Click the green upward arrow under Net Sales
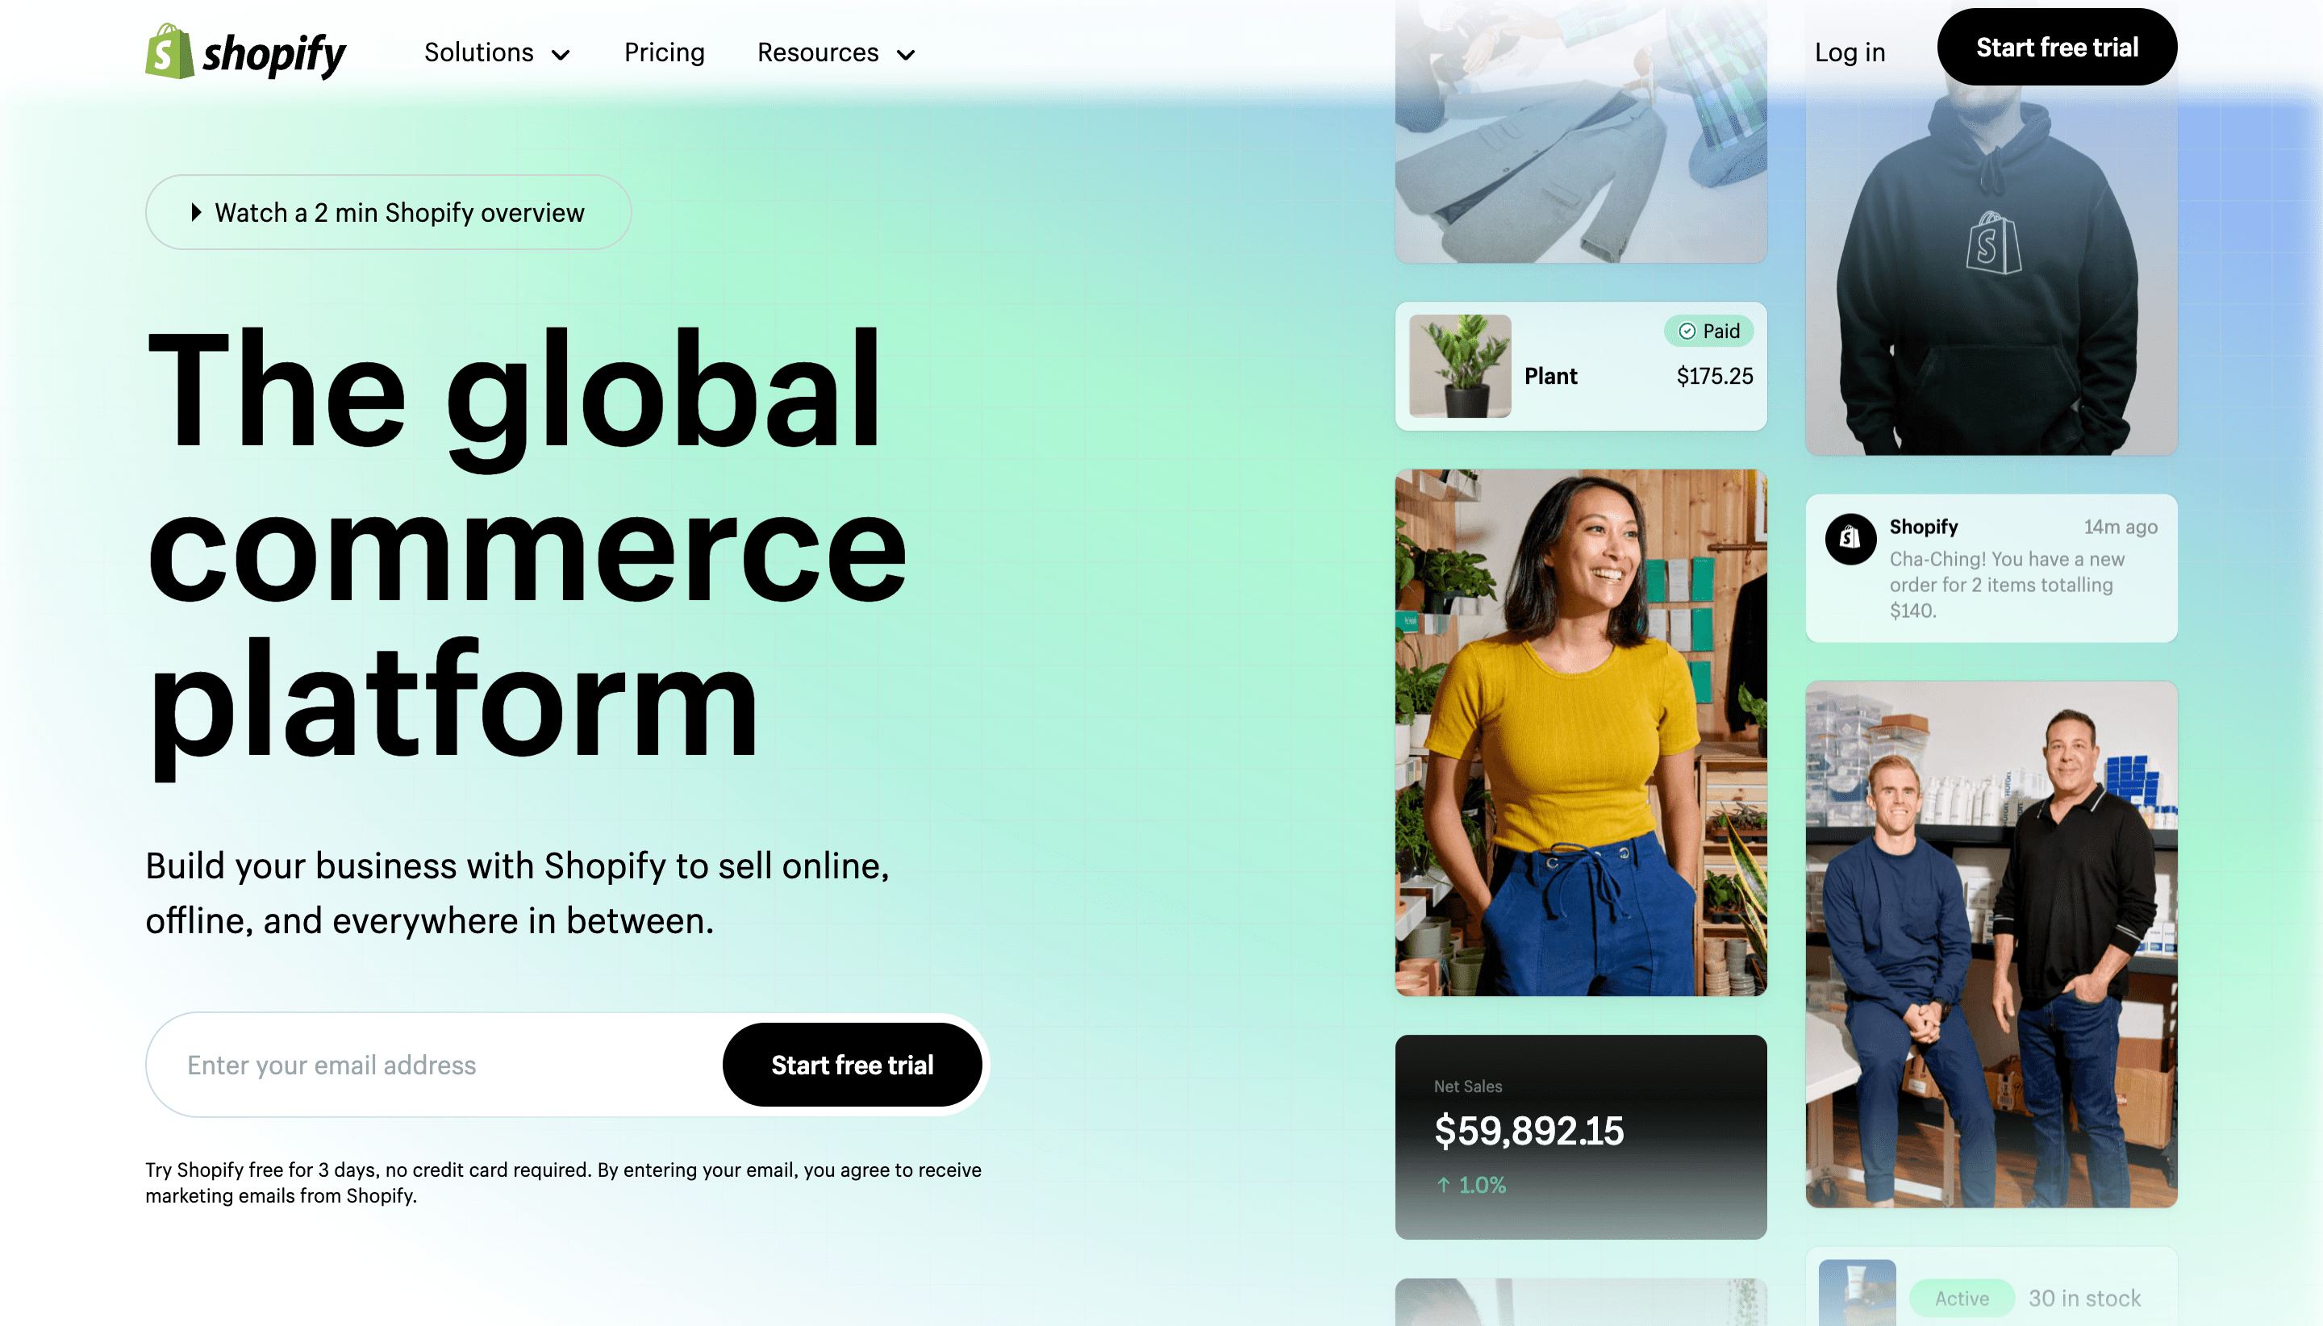 (x=1443, y=1185)
